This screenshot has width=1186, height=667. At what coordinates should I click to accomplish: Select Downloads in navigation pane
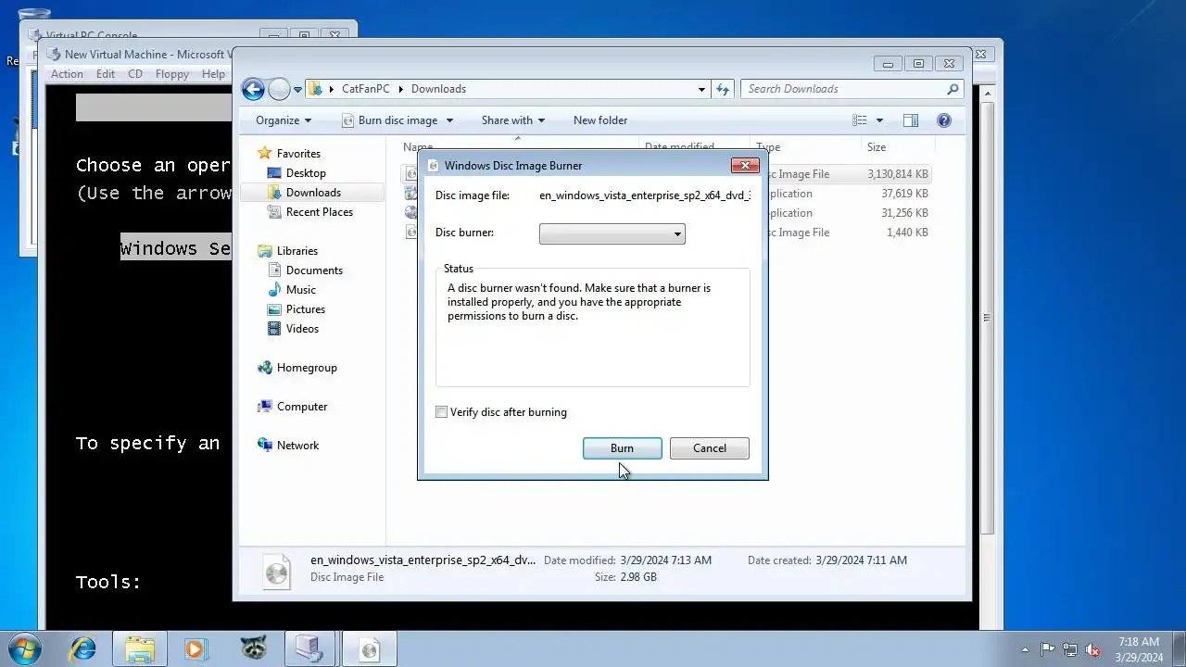pos(313,193)
